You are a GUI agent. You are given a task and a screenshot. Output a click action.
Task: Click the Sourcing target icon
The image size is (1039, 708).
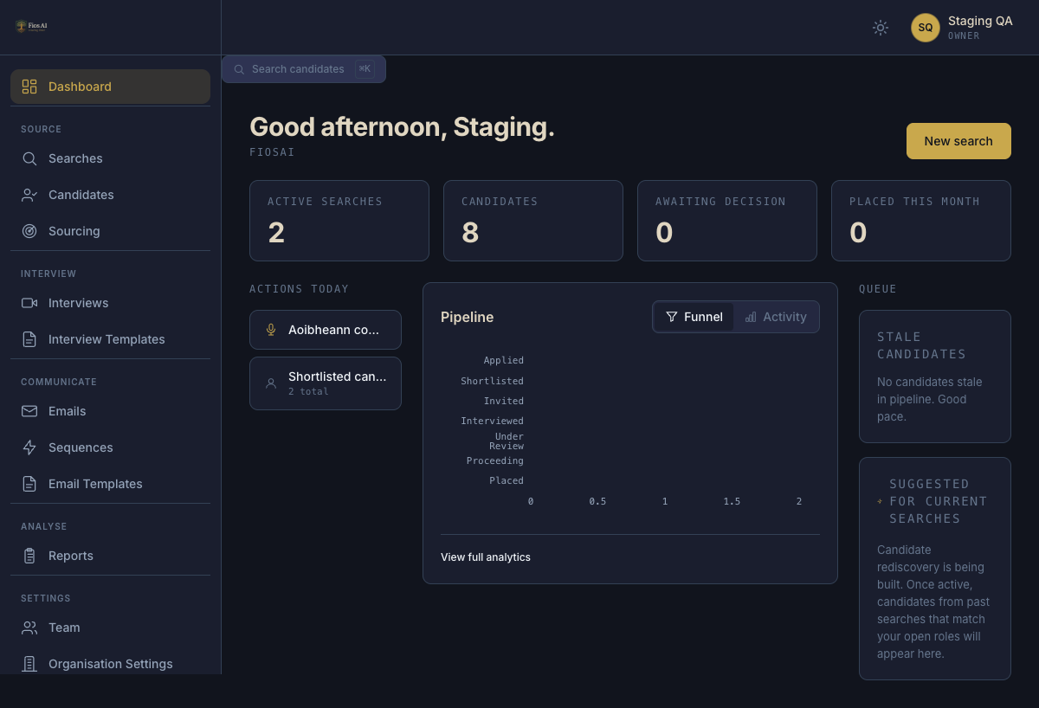pyautogui.click(x=29, y=231)
